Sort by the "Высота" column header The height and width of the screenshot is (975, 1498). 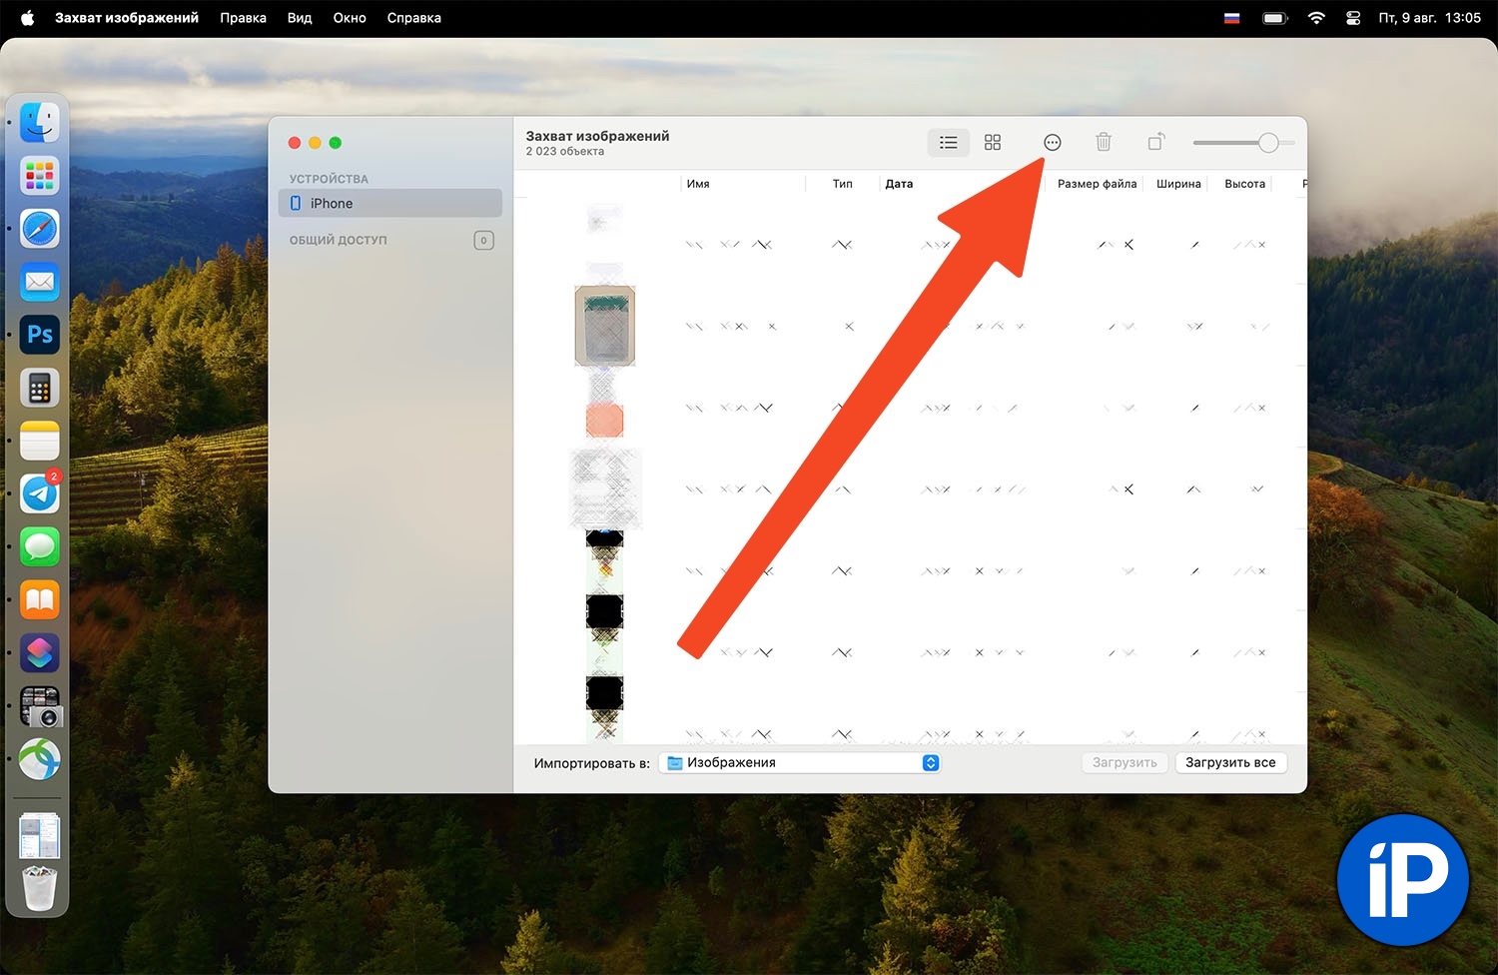point(1245,184)
